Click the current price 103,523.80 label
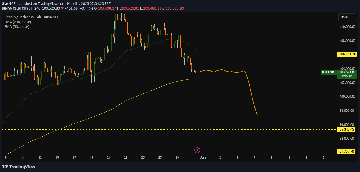This screenshot has width=360, height=172. [x=348, y=72]
